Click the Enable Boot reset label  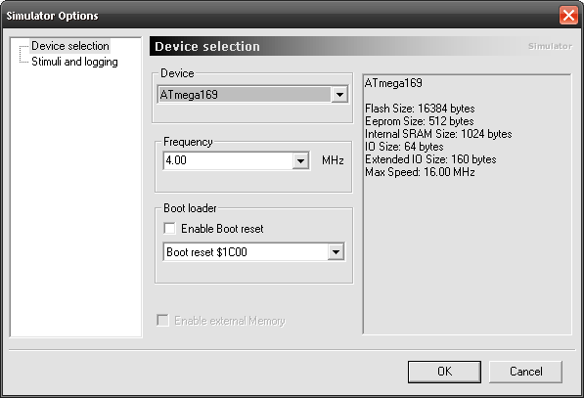click(222, 229)
